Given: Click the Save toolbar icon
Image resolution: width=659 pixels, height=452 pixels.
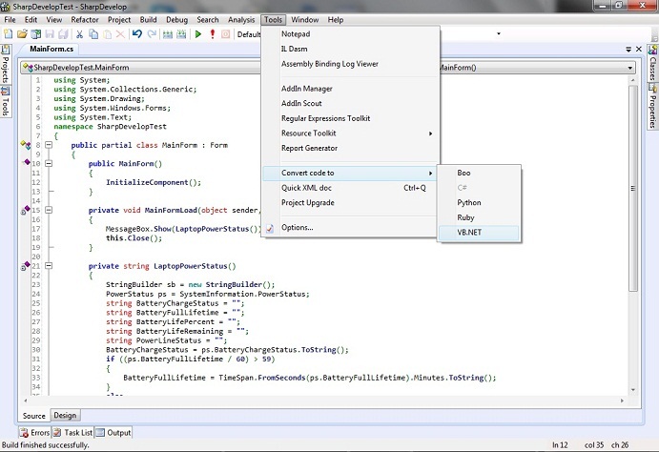Looking at the screenshot, I should [50, 34].
